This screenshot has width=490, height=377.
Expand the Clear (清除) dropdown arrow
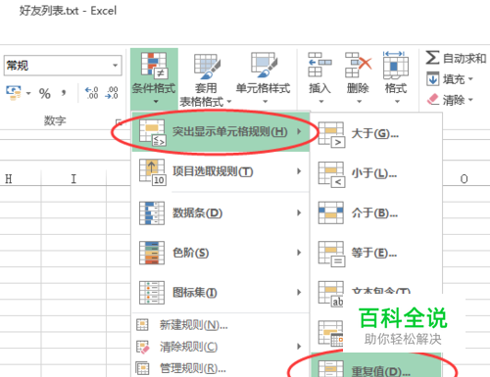coord(470,99)
